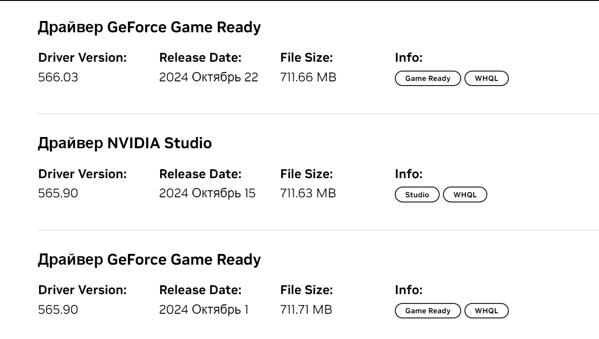Click the release date 2024 Октябрь 22

tap(208, 78)
